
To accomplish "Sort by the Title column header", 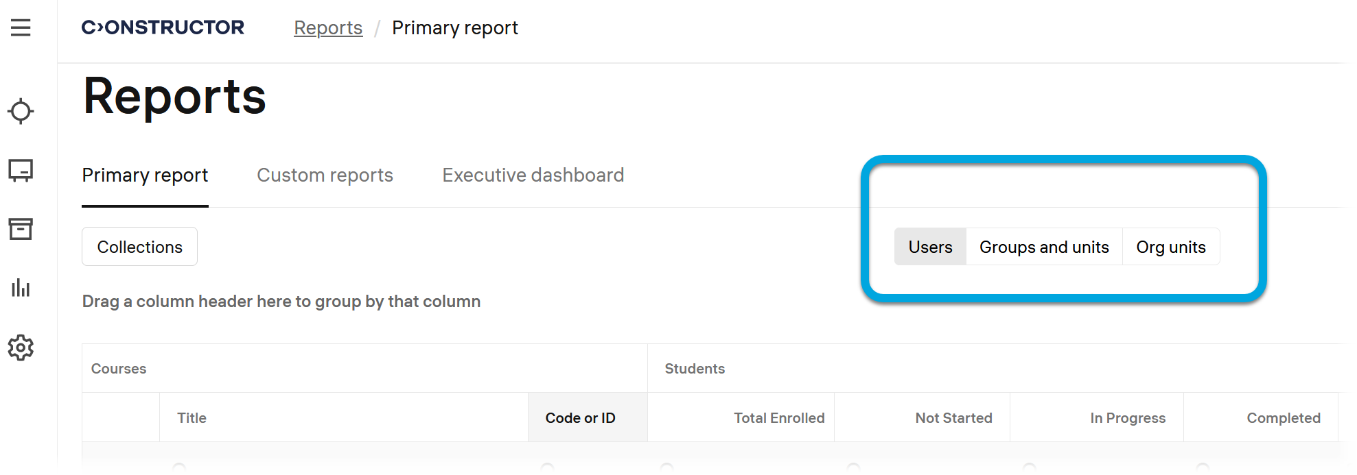I will click(192, 418).
